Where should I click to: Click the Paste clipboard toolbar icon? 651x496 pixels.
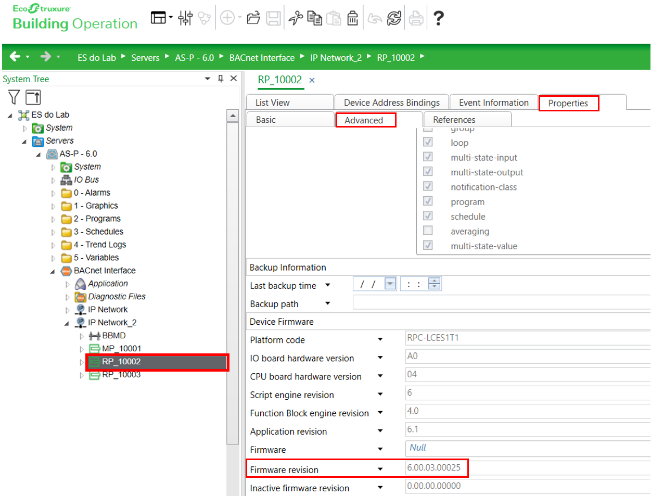(x=334, y=18)
